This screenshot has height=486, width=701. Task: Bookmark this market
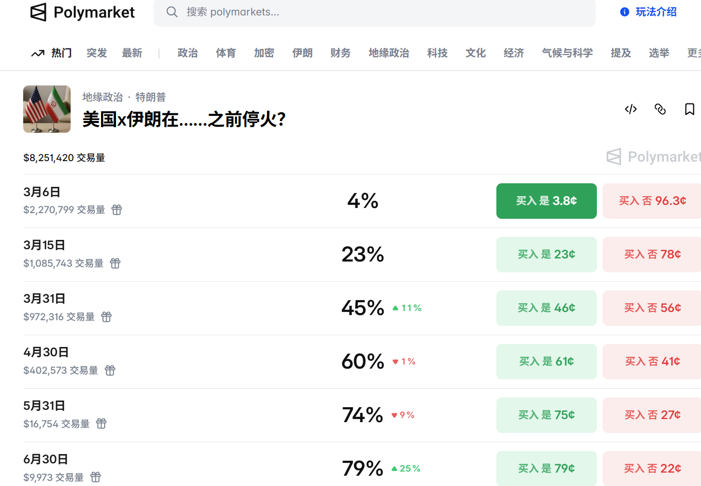click(x=689, y=109)
